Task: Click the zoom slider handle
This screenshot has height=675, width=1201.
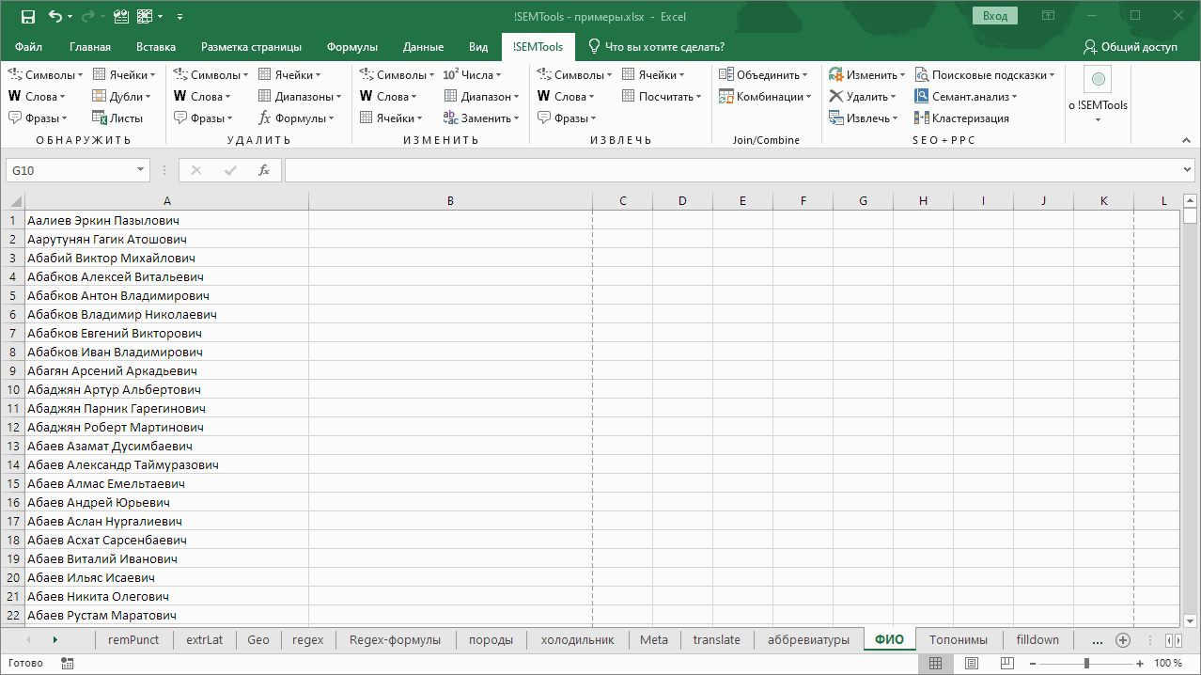Action: click(x=1086, y=664)
